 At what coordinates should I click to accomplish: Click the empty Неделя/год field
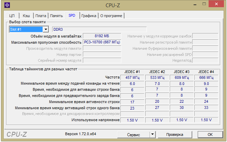205,60
